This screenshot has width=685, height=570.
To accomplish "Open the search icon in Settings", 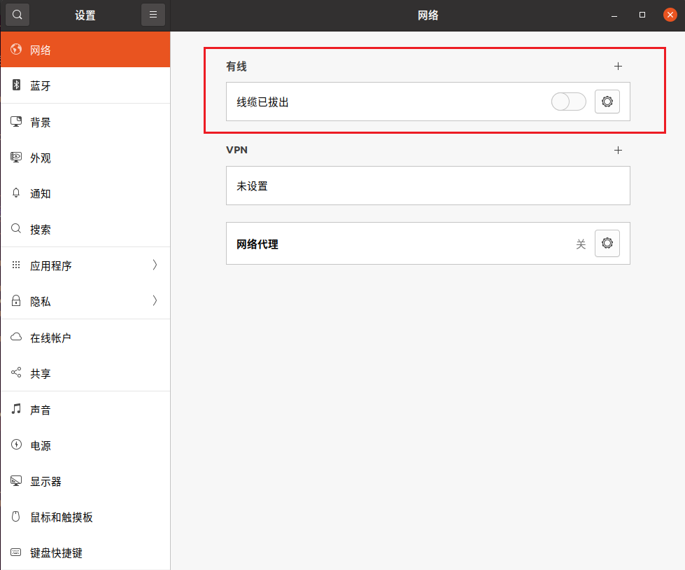I will (17, 14).
